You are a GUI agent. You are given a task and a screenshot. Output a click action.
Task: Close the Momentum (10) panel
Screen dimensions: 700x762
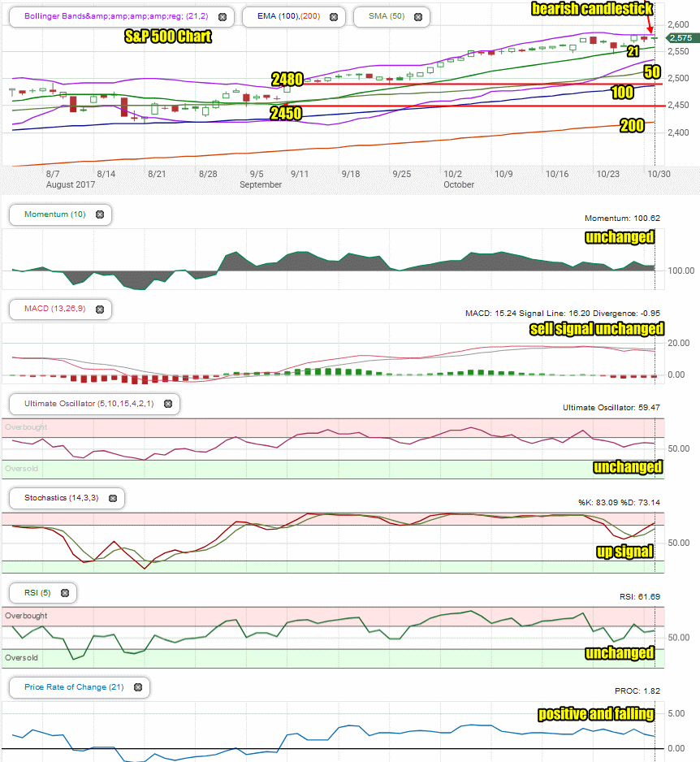coord(100,214)
